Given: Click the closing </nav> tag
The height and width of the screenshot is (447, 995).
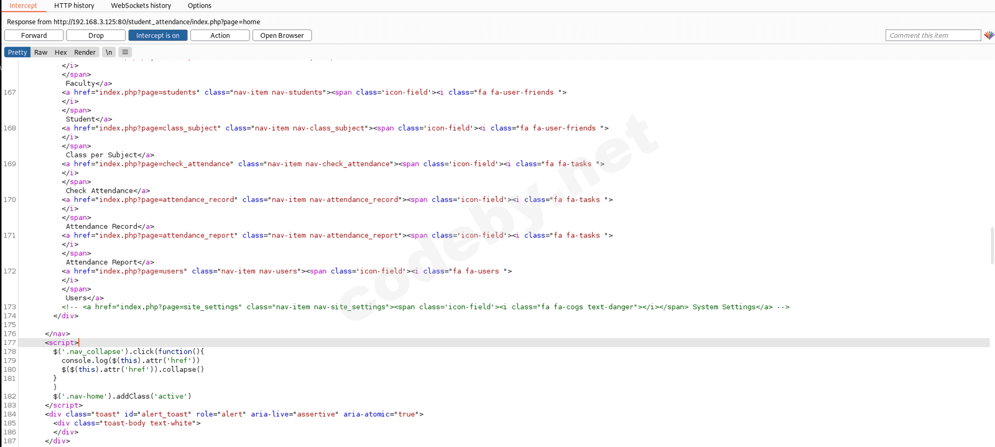Looking at the screenshot, I should pos(57,333).
